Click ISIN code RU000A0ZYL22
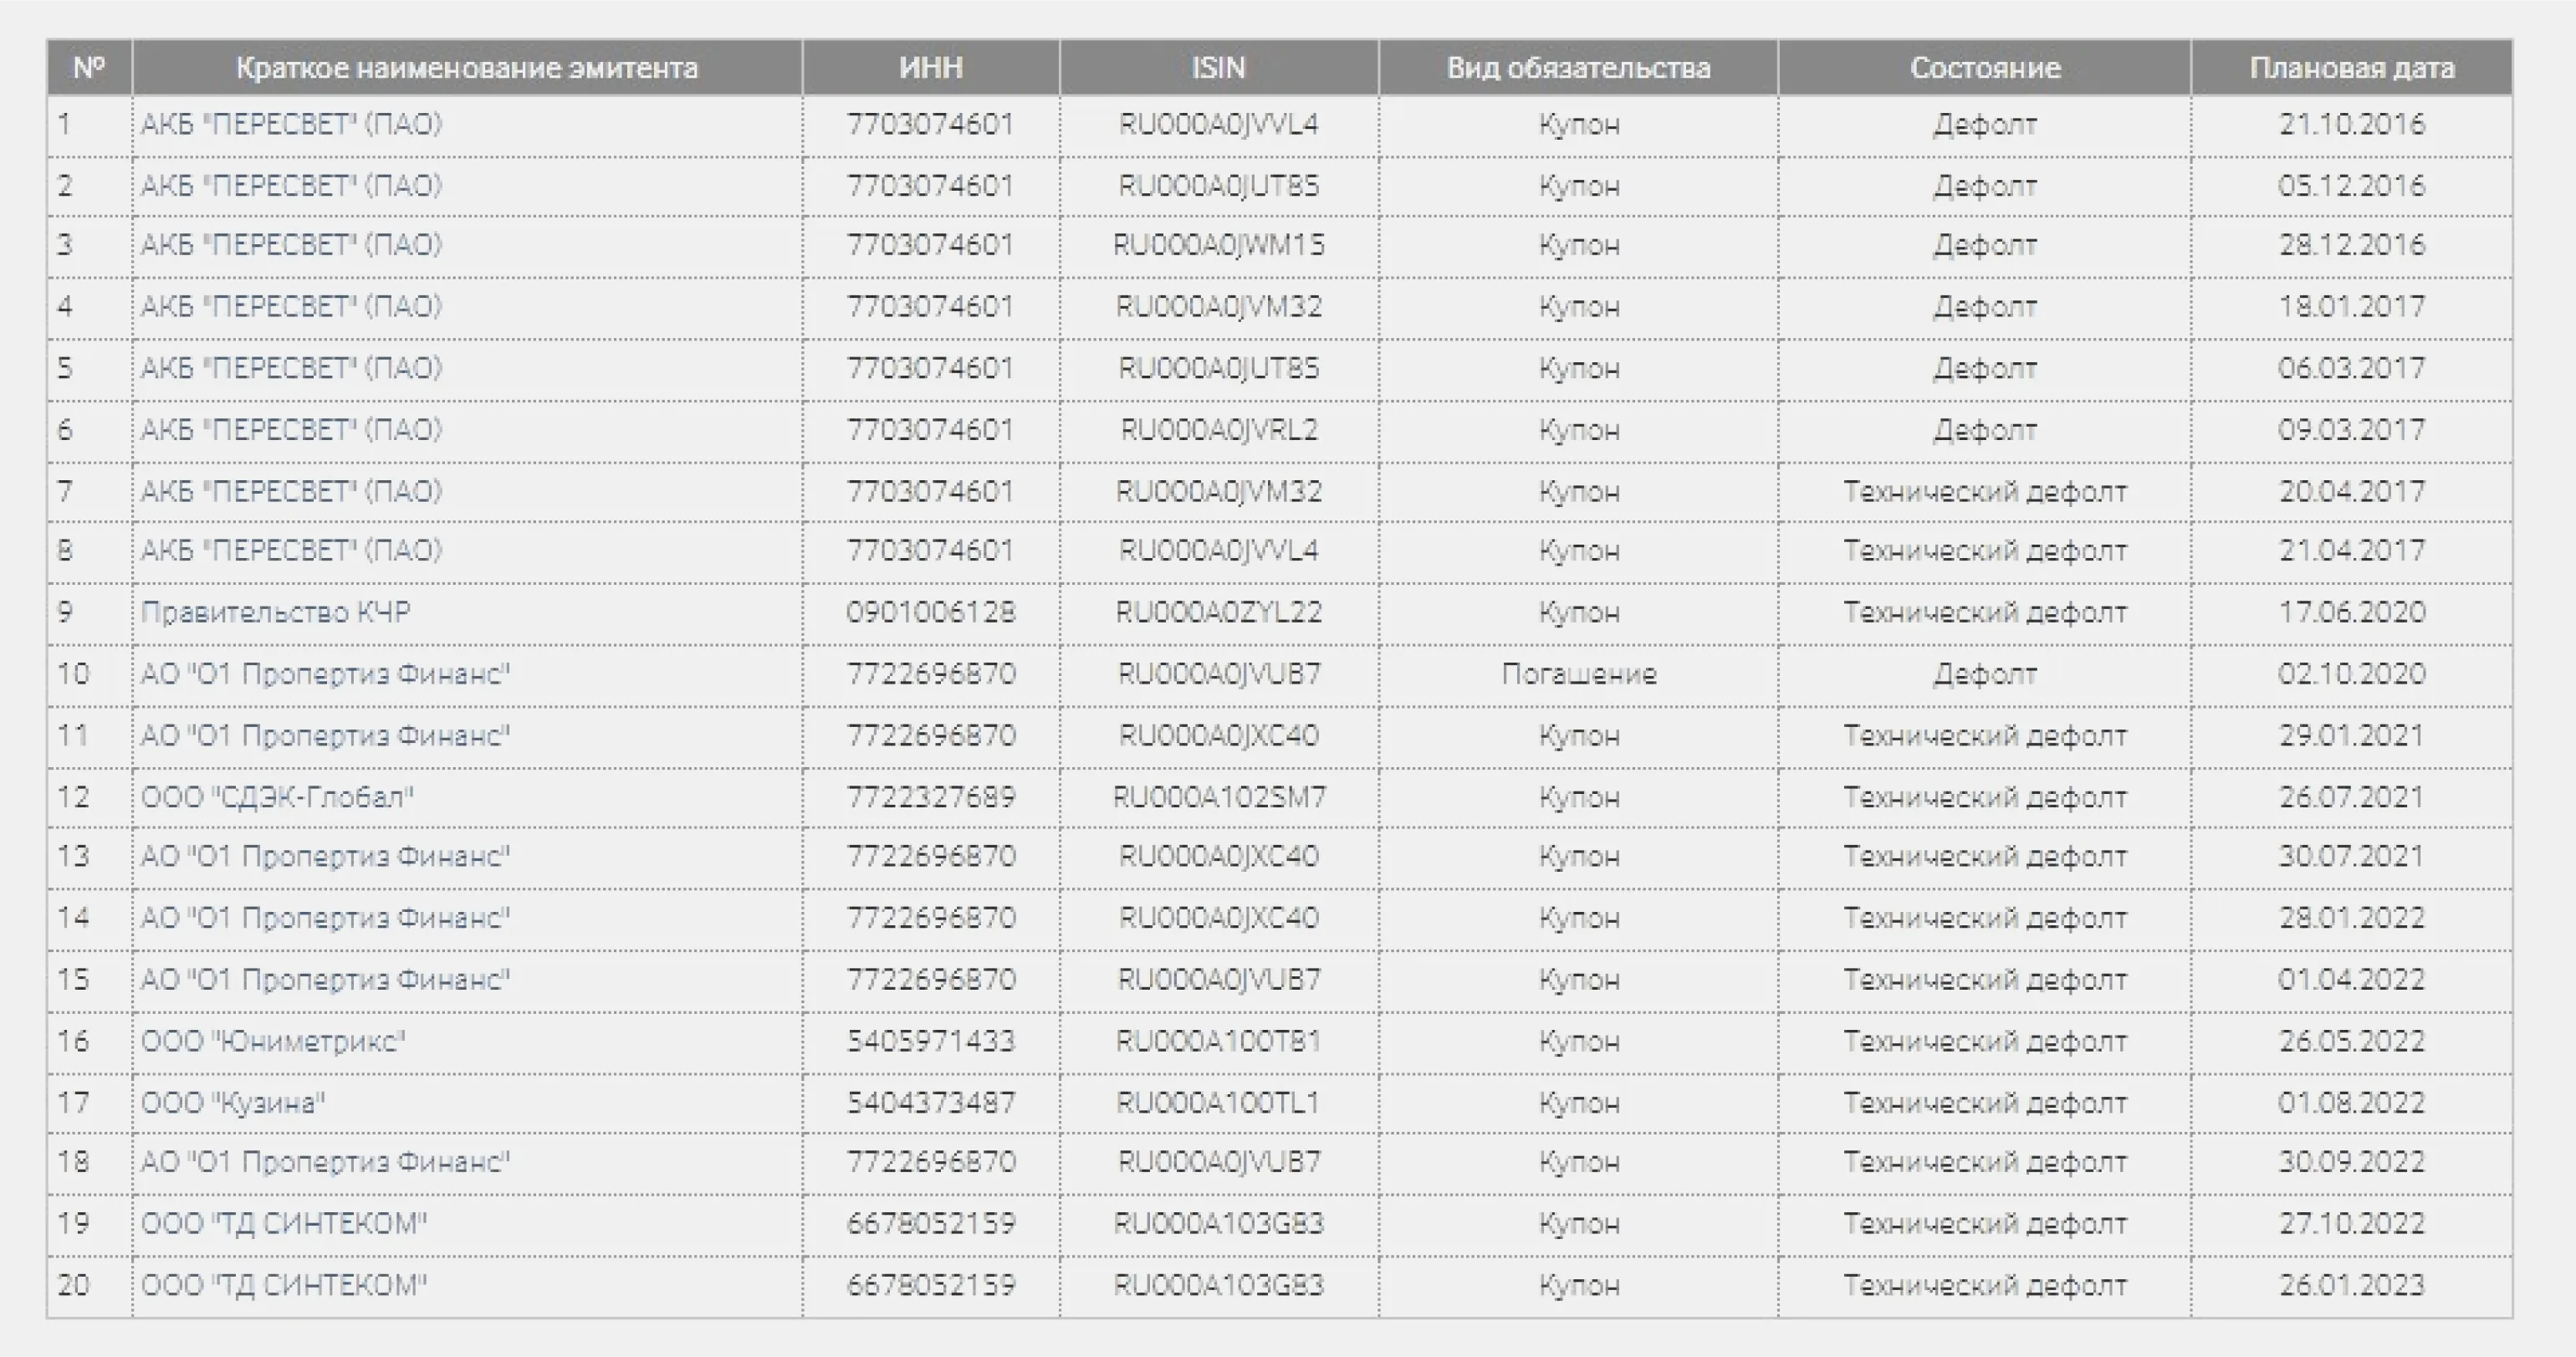The image size is (2576, 1357). coord(1218,612)
